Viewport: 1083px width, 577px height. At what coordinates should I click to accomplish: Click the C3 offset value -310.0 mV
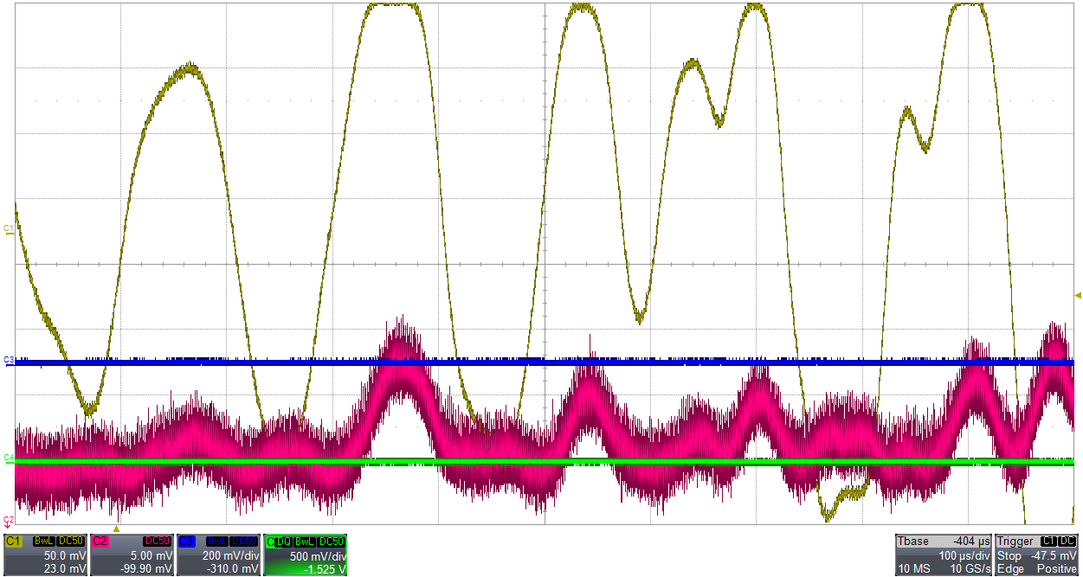233,568
